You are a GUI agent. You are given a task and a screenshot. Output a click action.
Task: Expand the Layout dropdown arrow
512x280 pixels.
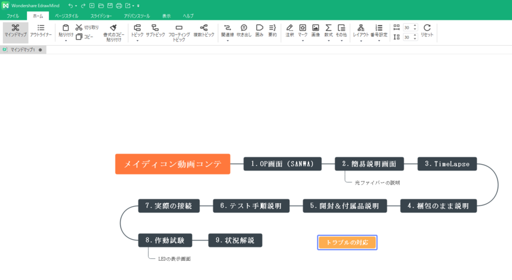click(x=361, y=41)
